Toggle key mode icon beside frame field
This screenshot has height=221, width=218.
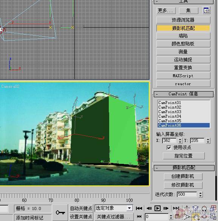pyautogui.click(x=139, y=216)
